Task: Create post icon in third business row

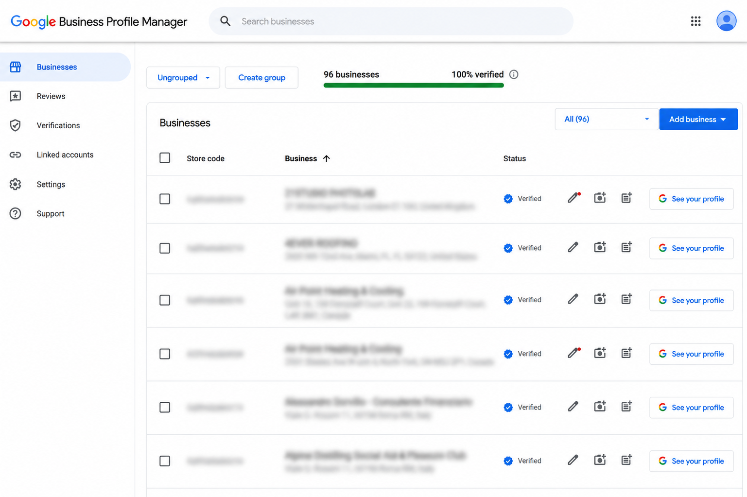Action: [x=626, y=300]
